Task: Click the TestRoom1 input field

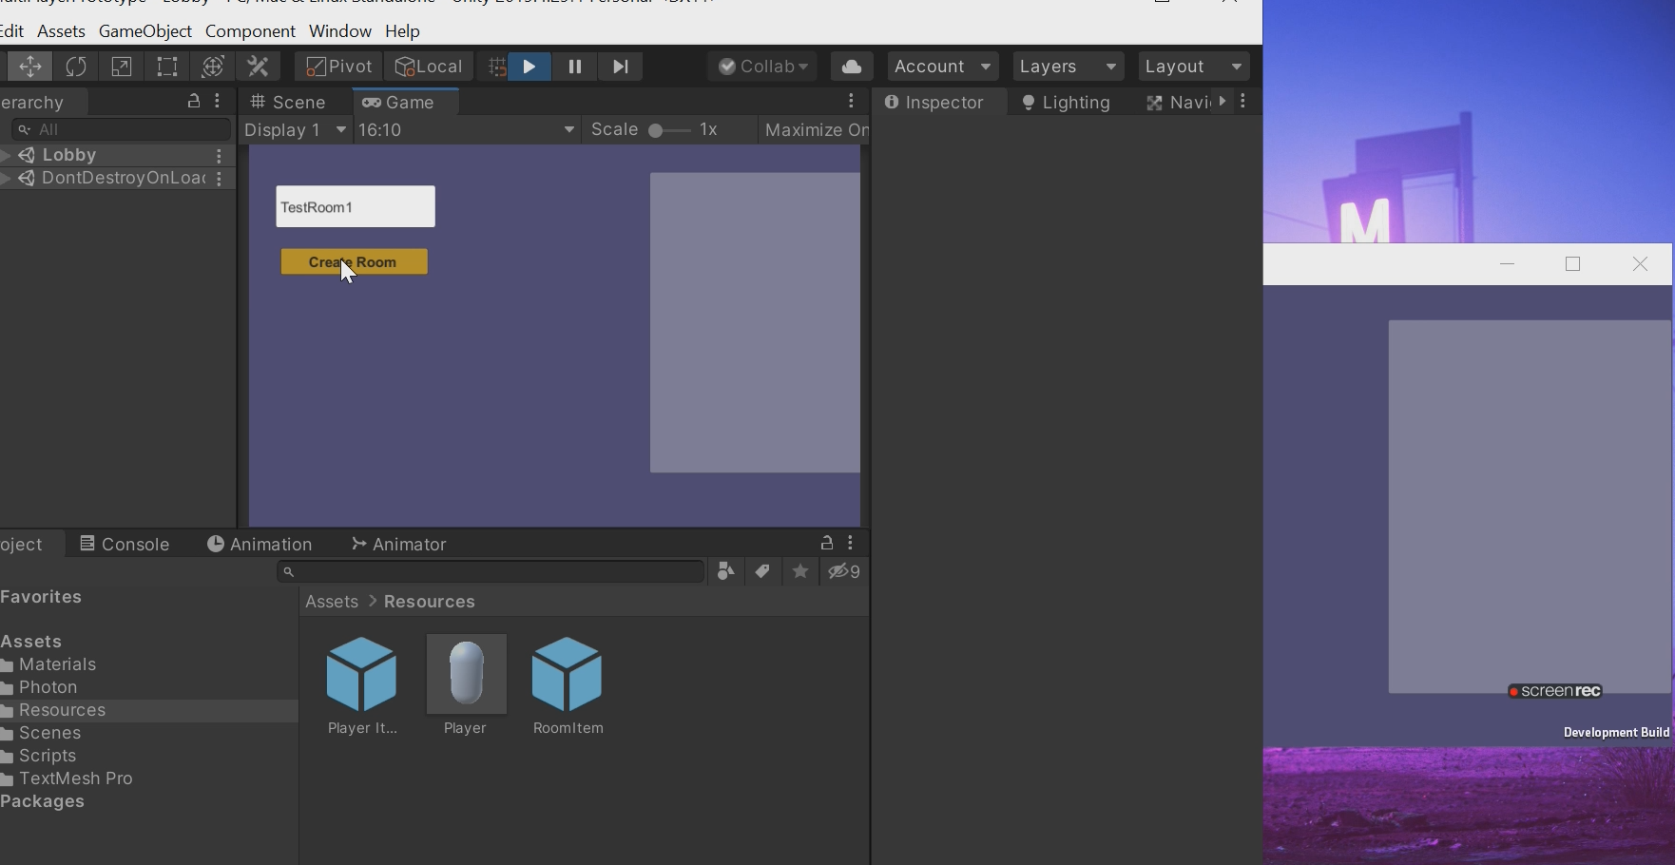Action: click(x=356, y=206)
